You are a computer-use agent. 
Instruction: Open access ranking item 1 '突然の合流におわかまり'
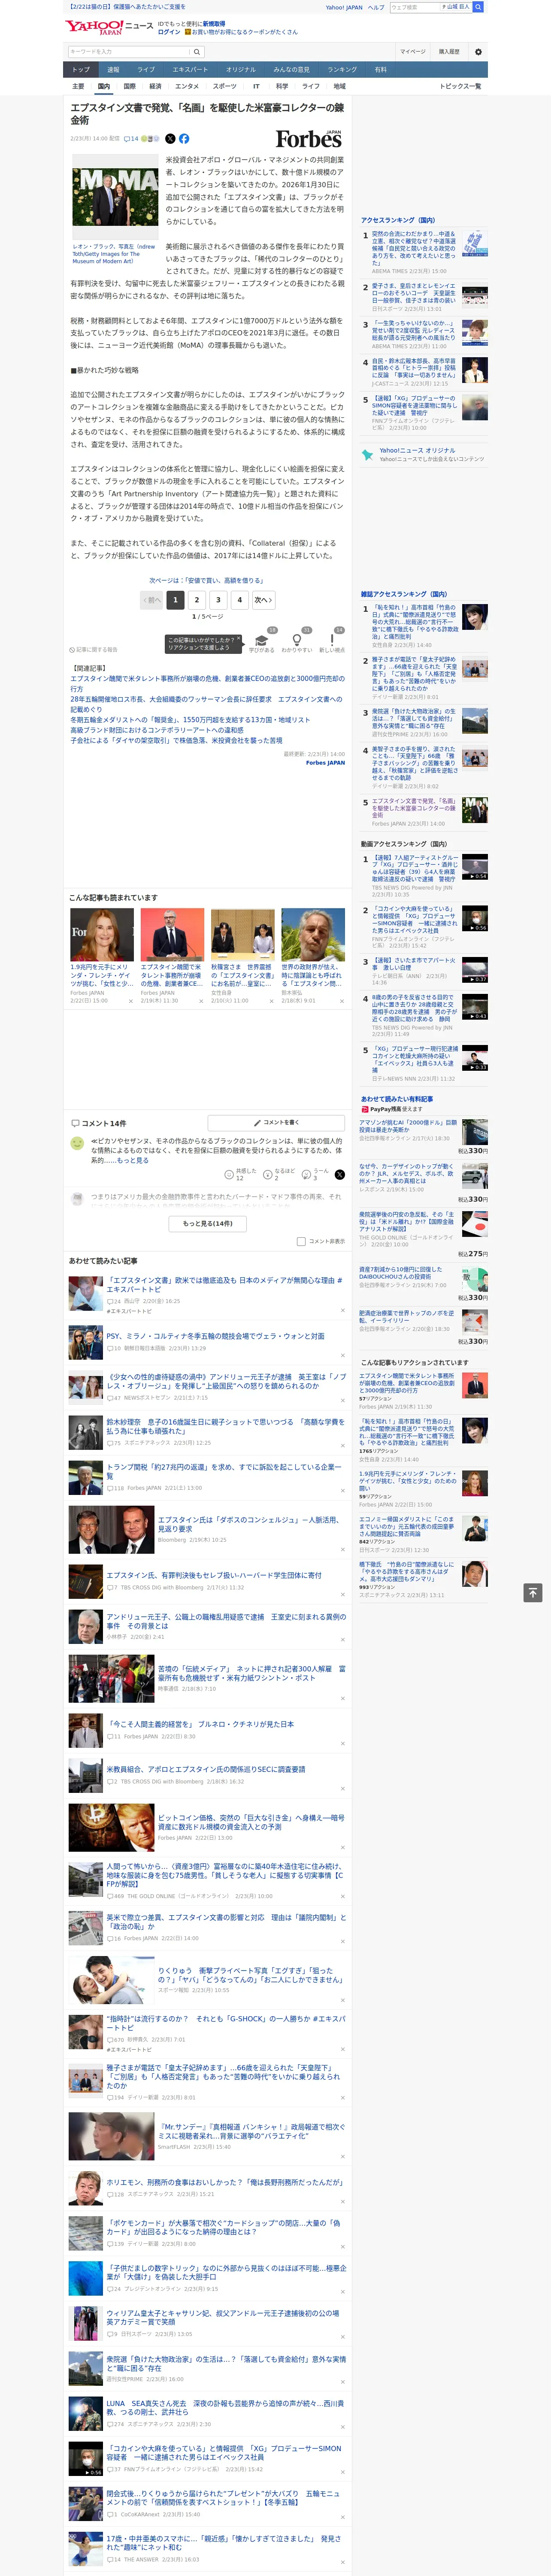click(x=425, y=252)
